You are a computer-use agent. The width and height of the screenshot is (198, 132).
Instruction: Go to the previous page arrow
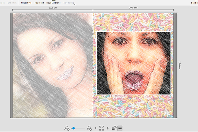[x=96, y=128]
